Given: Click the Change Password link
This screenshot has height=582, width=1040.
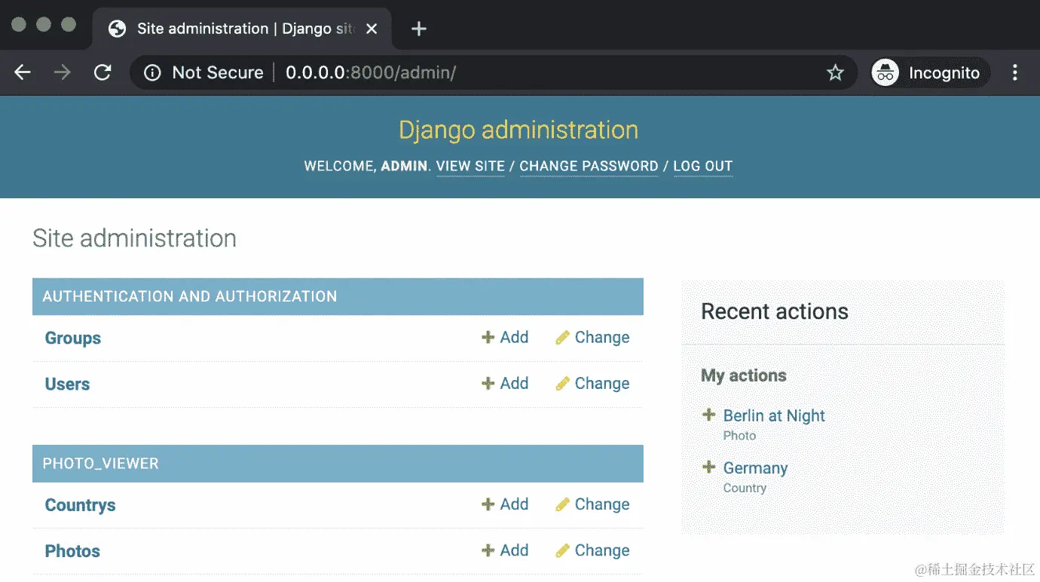Looking at the screenshot, I should [589, 166].
